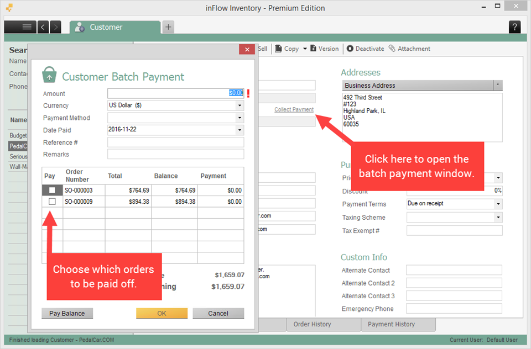Expand the Business Address dropdown
The height and width of the screenshot is (349, 531).
point(498,85)
